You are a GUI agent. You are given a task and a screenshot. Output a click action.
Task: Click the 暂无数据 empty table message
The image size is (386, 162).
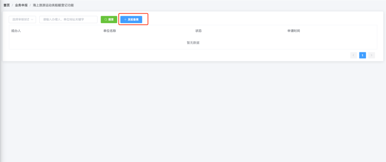[193, 43]
